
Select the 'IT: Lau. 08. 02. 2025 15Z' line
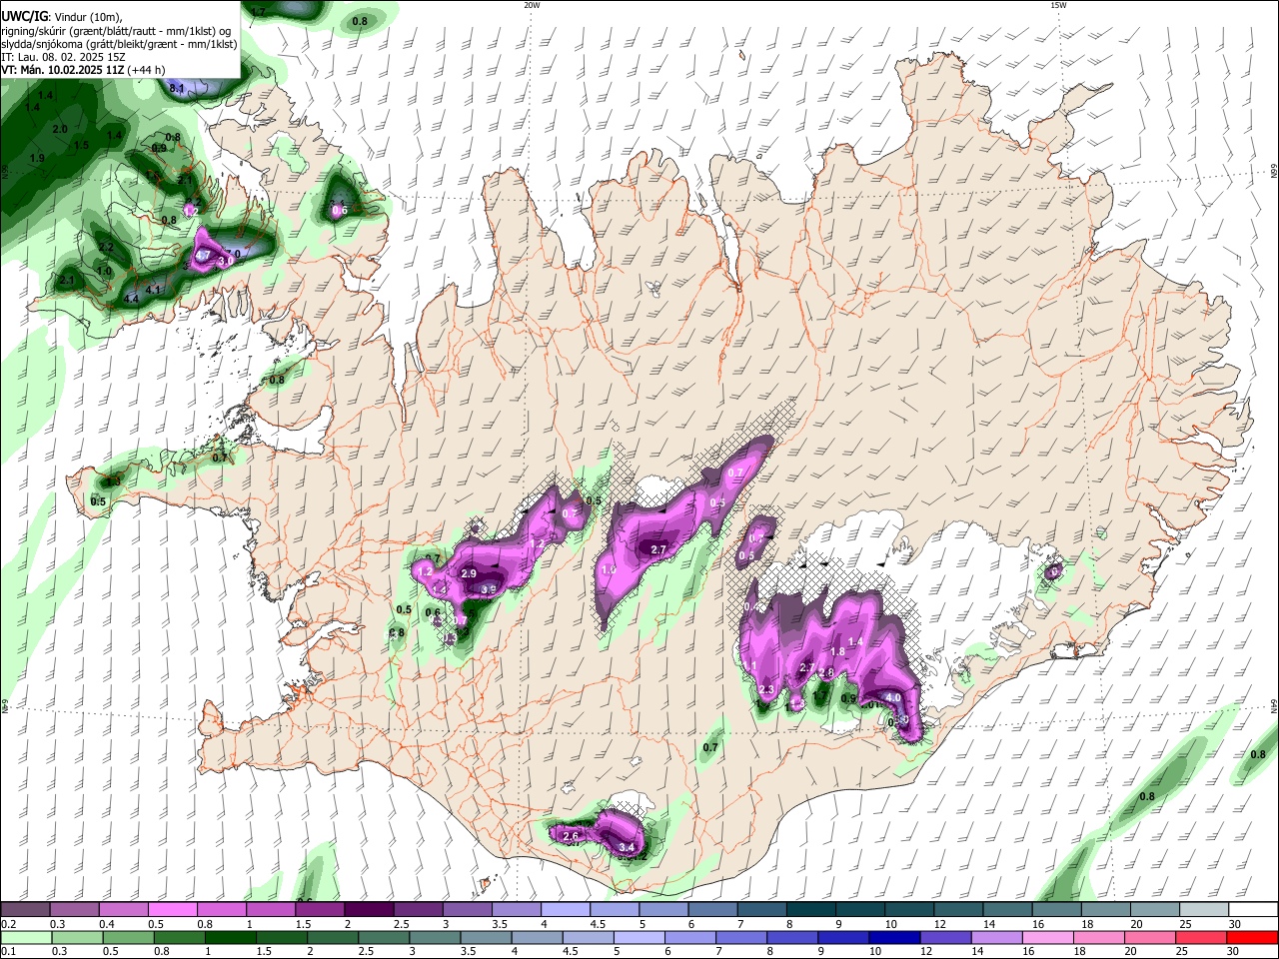point(63,57)
